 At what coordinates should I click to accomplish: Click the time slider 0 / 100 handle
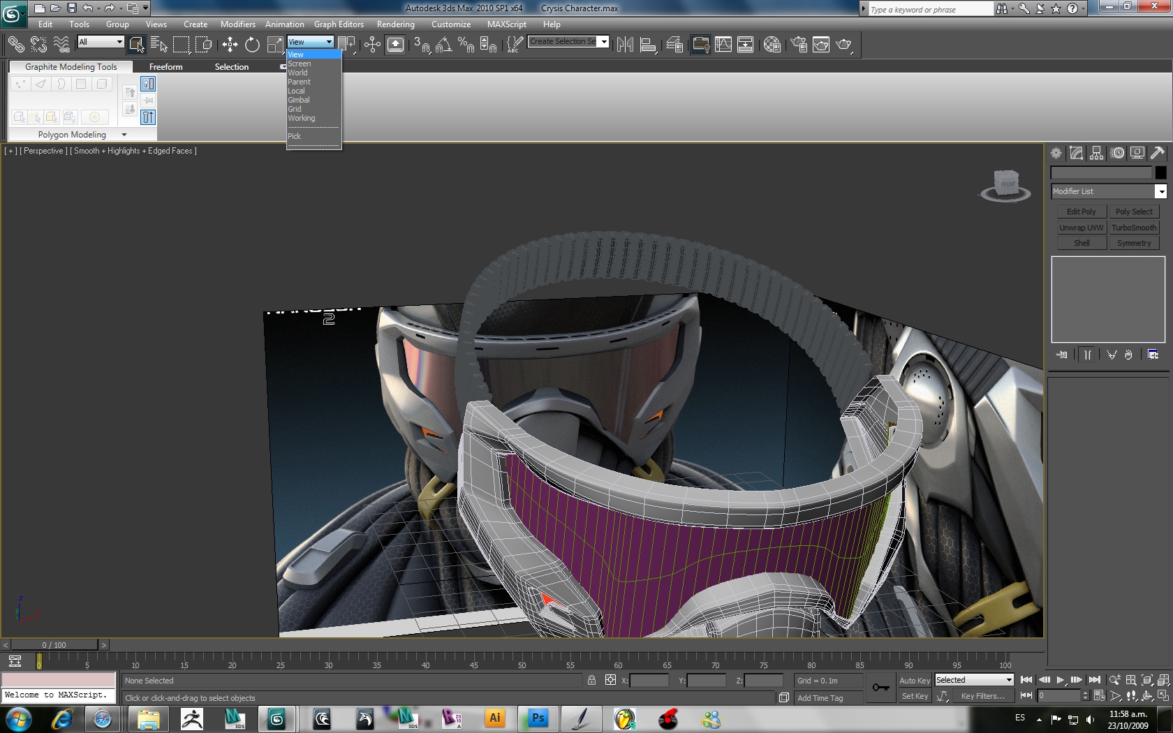click(54, 645)
